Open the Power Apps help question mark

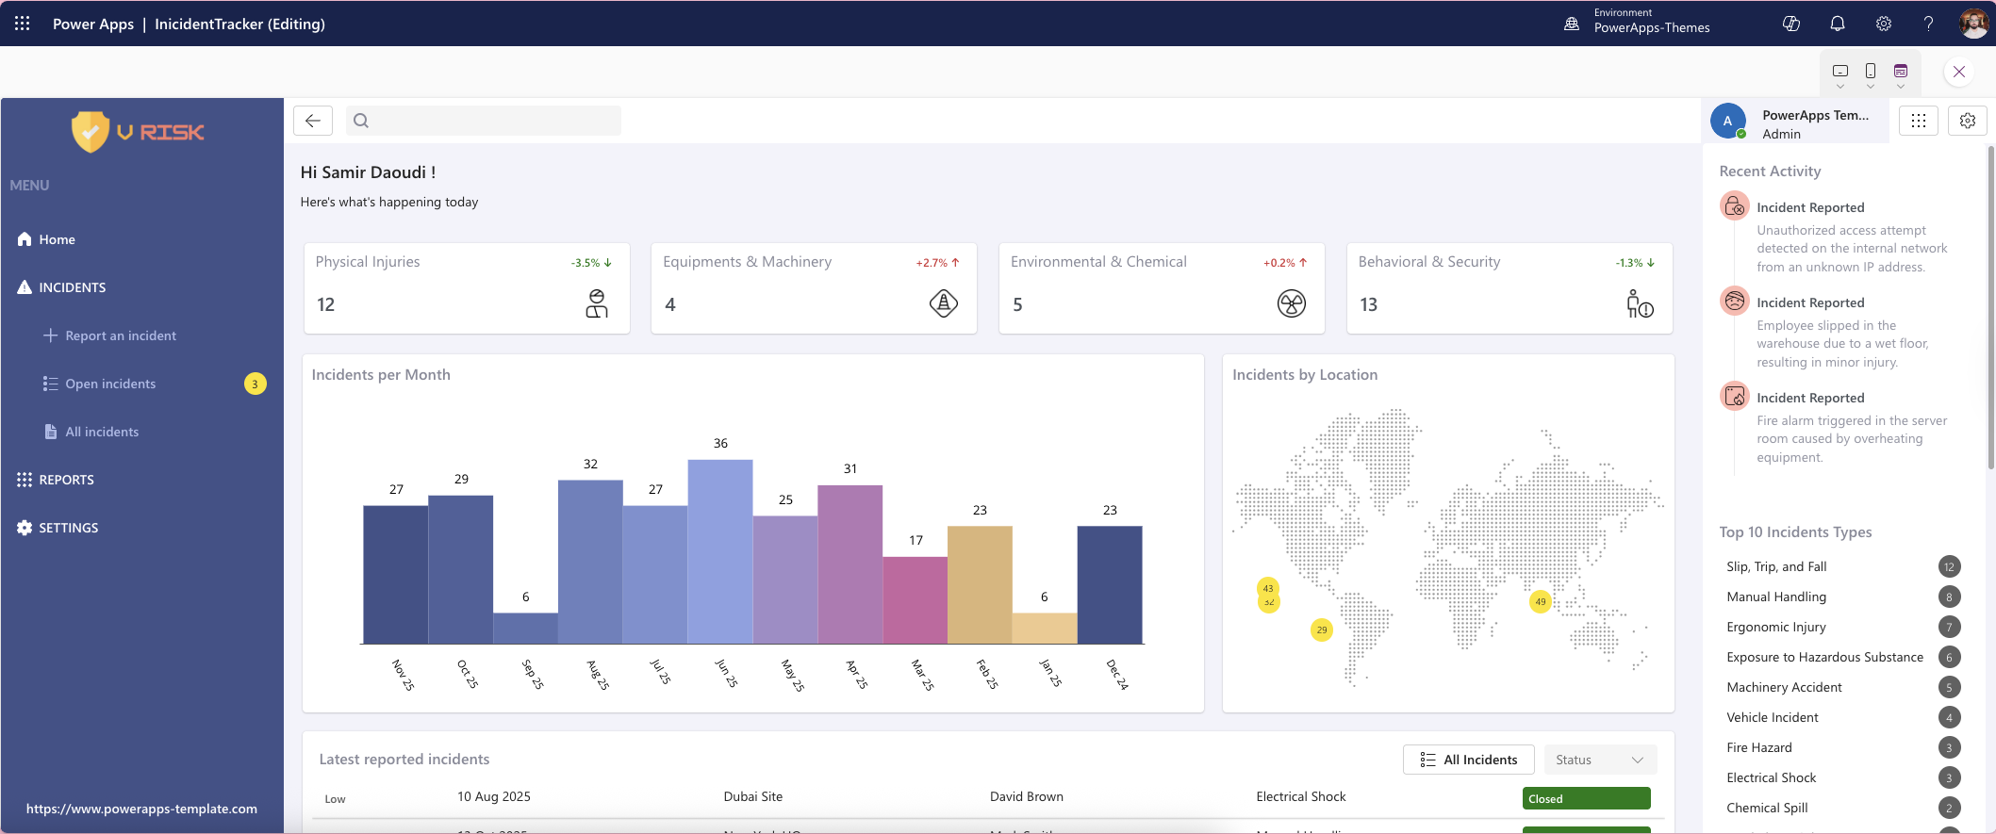pyautogui.click(x=1929, y=24)
